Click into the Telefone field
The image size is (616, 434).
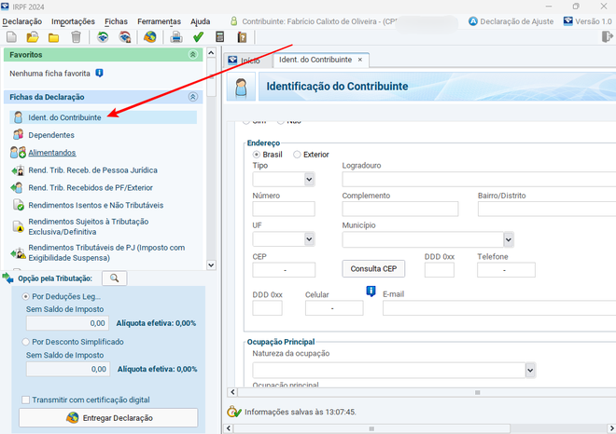tap(506, 270)
